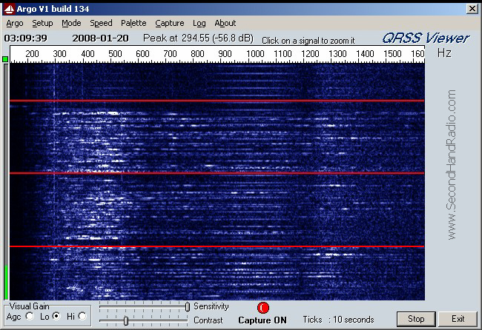Select the Lo visual gain option
The image size is (482, 330).
[x=56, y=316]
